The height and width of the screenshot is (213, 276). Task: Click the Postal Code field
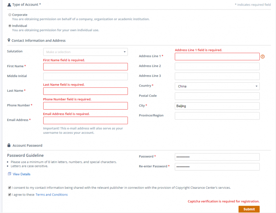[217, 96]
